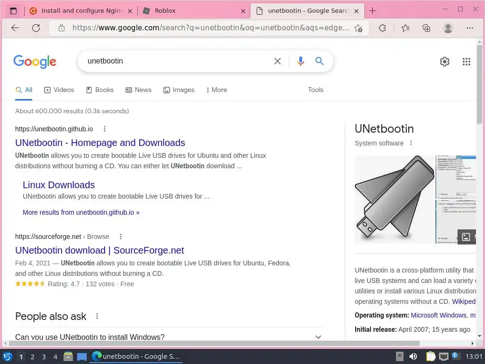Image resolution: width=485 pixels, height=364 pixels.
Task: Open the Favorites list icon
Action: (405, 28)
